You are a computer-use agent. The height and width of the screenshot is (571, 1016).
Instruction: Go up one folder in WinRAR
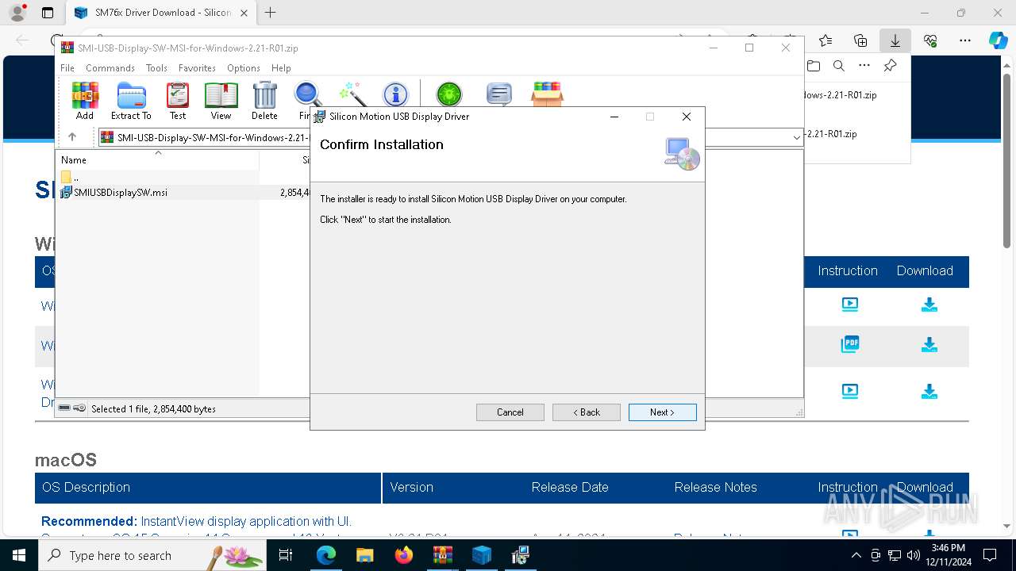(71, 137)
